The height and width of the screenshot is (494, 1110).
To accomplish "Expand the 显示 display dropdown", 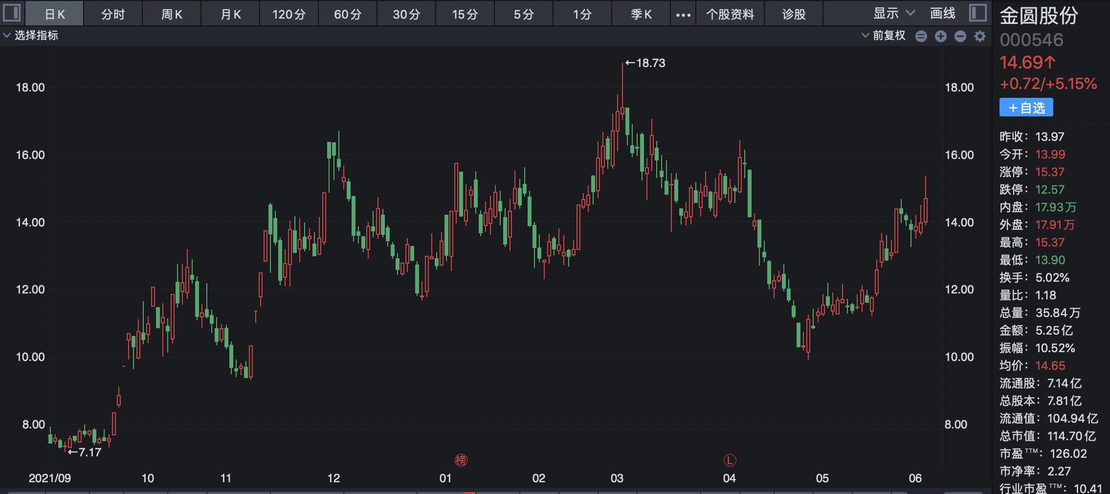I will 894,13.
